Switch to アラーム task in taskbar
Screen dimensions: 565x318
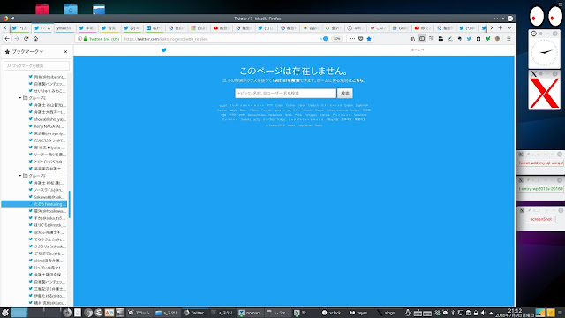coord(139,313)
